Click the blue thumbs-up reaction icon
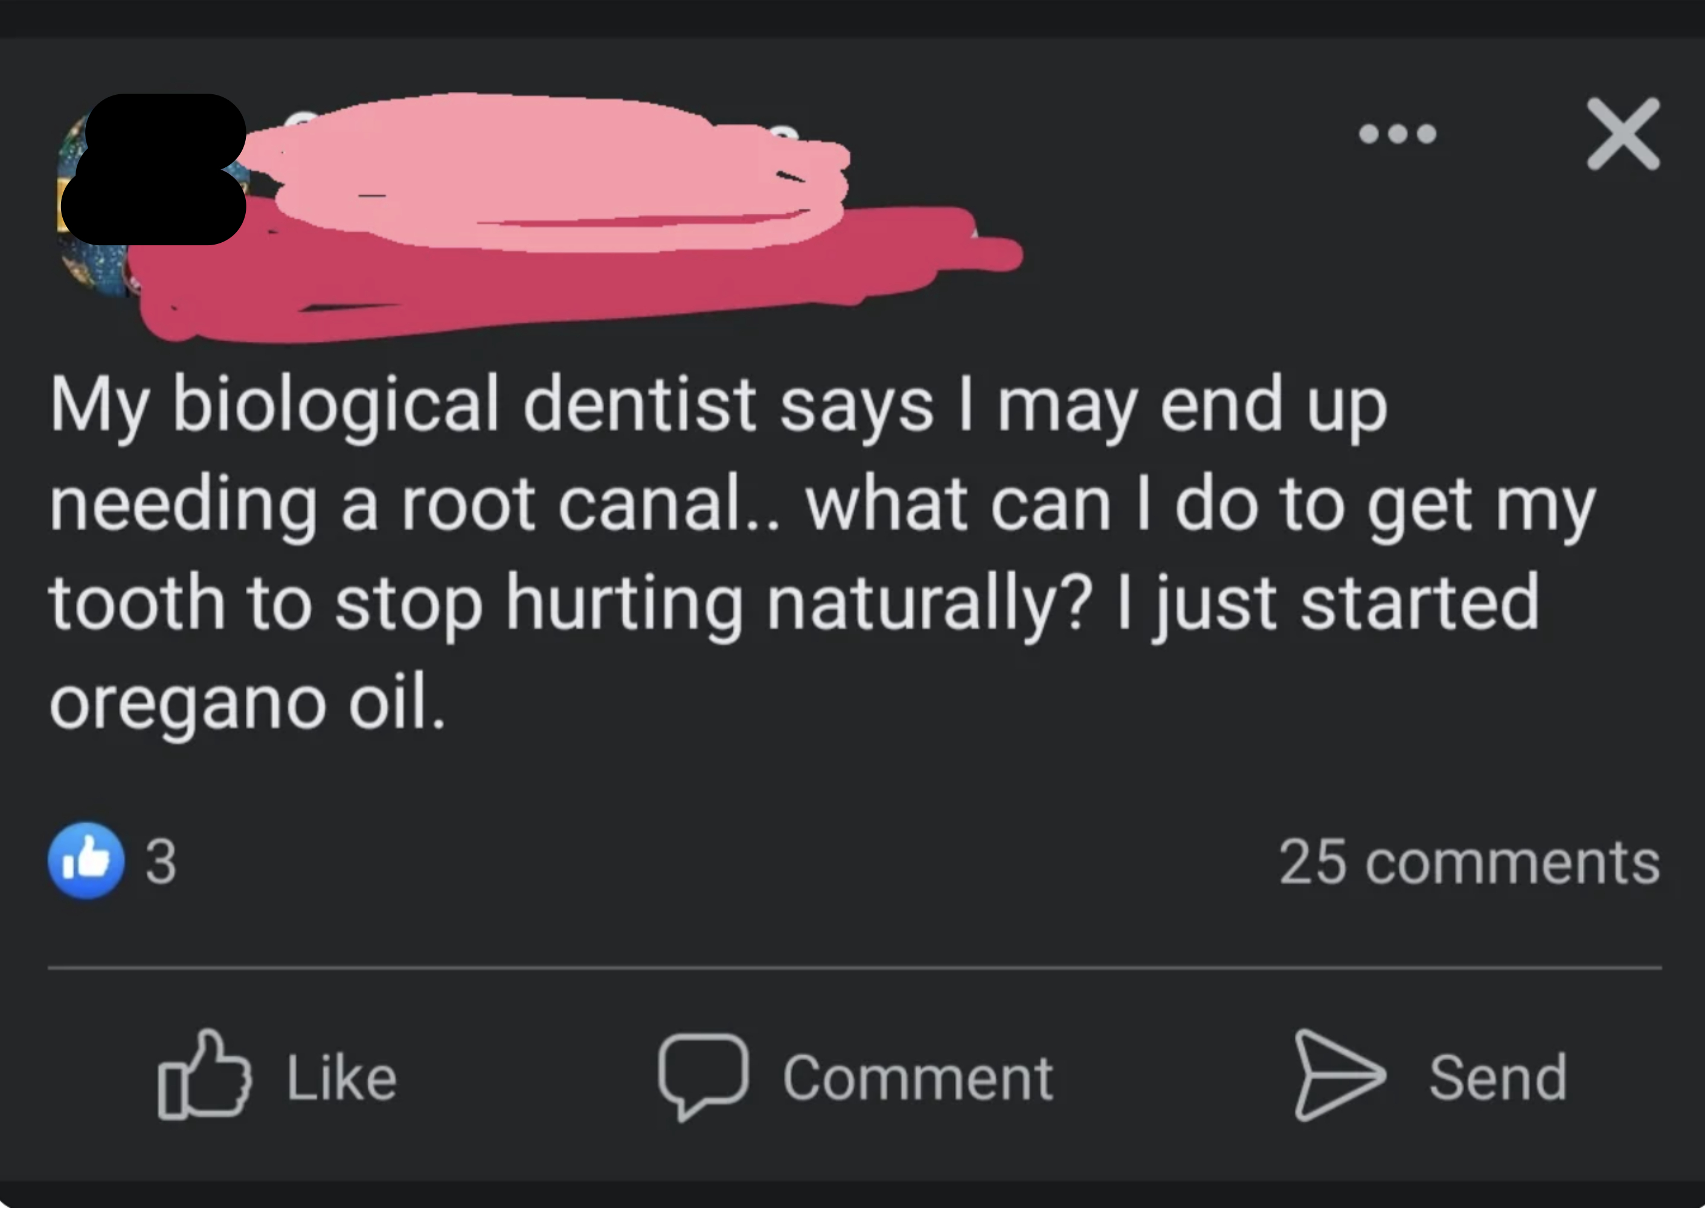 (86, 861)
